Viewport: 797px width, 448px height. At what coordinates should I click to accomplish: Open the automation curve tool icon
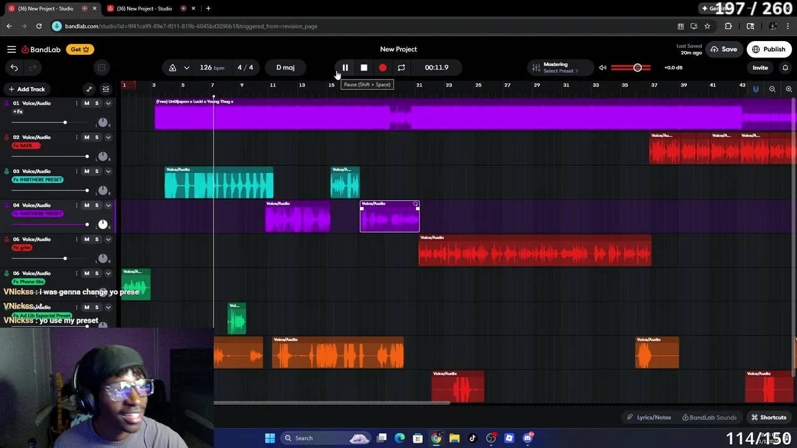click(x=89, y=89)
